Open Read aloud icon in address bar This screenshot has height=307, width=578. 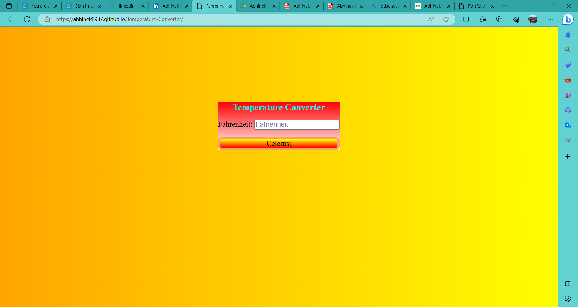(x=431, y=19)
